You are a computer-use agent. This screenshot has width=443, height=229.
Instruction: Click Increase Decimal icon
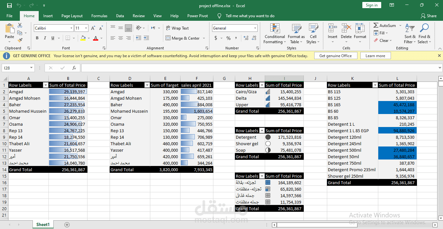[x=246, y=38]
